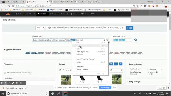
Task: Open the notification center icon
Action: (x=167, y=94)
